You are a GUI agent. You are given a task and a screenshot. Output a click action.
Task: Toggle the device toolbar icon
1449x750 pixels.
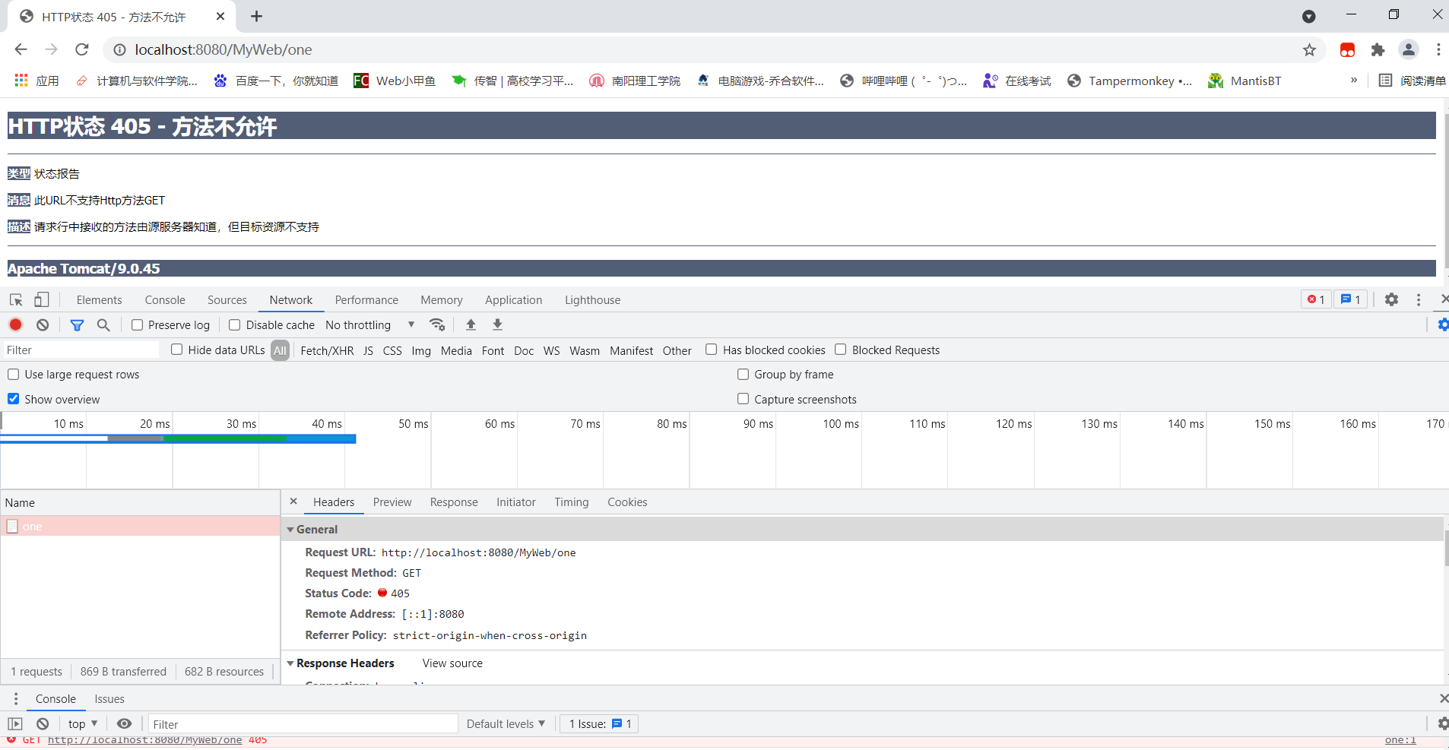[42, 300]
